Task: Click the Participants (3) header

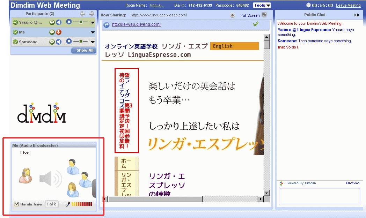Action: [40, 14]
